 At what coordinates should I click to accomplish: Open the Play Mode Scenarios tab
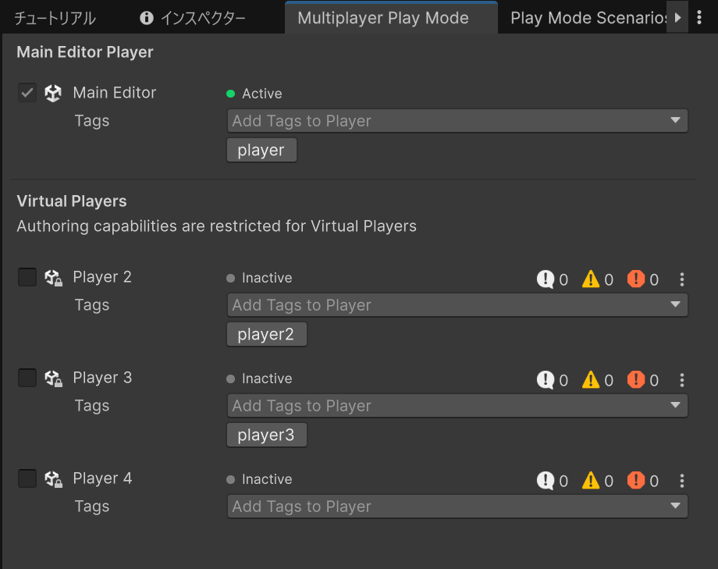click(588, 18)
